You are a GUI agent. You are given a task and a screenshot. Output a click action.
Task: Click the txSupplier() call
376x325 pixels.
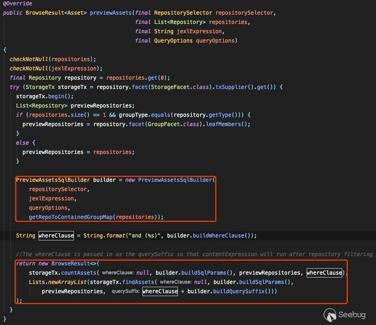pos(234,87)
